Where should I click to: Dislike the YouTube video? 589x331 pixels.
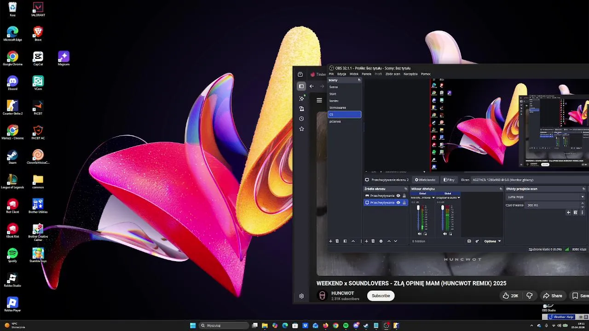click(x=529, y=296)
